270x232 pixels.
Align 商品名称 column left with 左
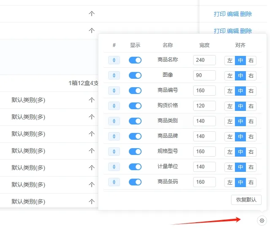[230, 61]
